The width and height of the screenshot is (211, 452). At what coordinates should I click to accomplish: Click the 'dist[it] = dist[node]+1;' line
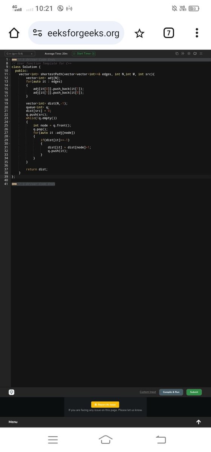69,147
